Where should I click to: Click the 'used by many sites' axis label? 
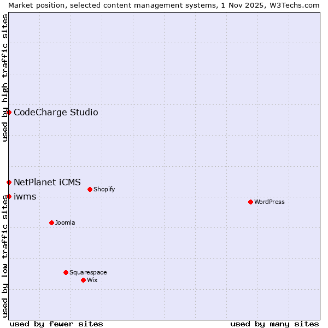pyautogui.click(x=274, y=324)
